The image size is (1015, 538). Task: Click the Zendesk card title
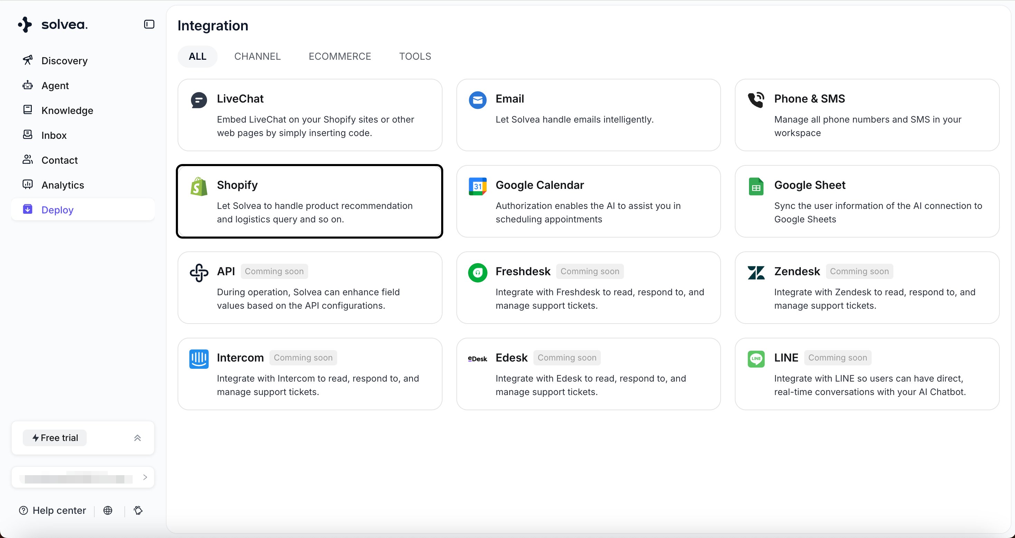pos(797,271)
